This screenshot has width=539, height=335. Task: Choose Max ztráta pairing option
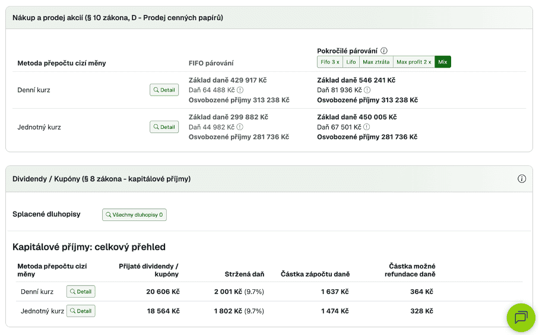(x=376, y=62)
